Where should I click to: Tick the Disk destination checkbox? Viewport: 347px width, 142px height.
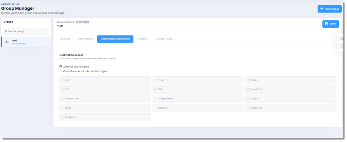click(63, 80)
